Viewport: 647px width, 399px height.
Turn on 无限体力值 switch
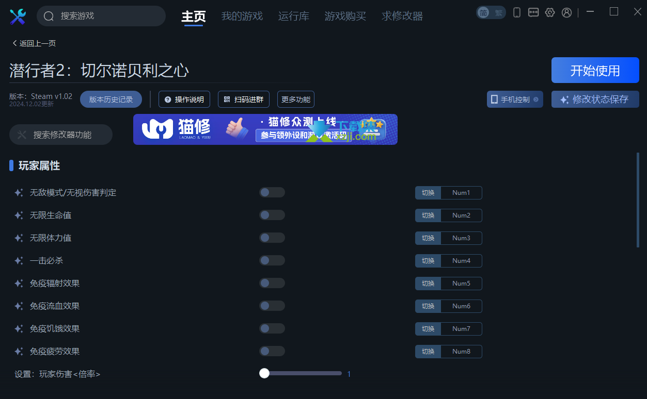click(x=272, y=238)
